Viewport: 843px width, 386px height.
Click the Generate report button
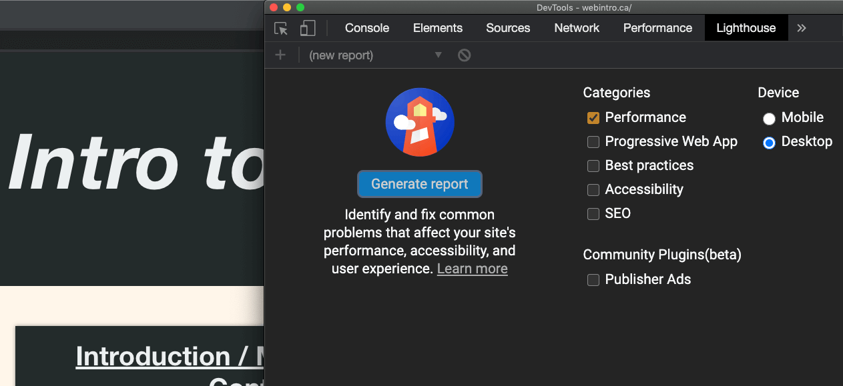tap(420, 184)
